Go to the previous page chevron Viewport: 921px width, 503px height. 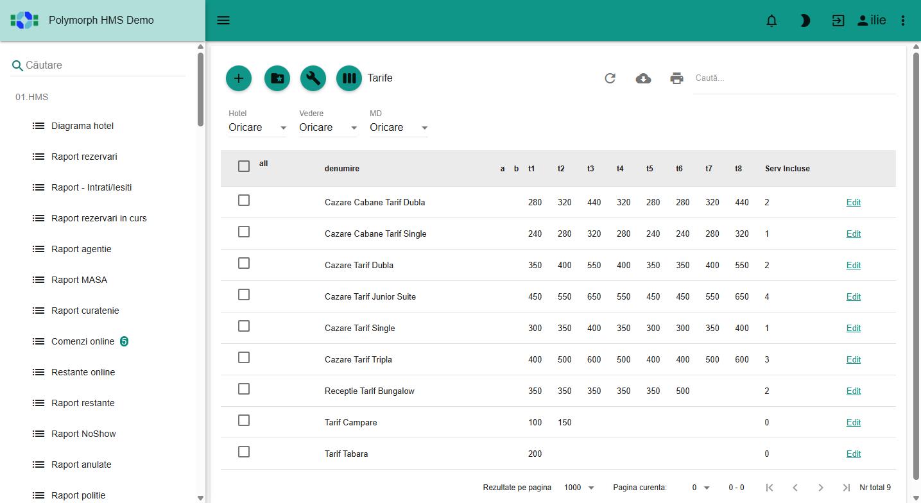[795, 488]
